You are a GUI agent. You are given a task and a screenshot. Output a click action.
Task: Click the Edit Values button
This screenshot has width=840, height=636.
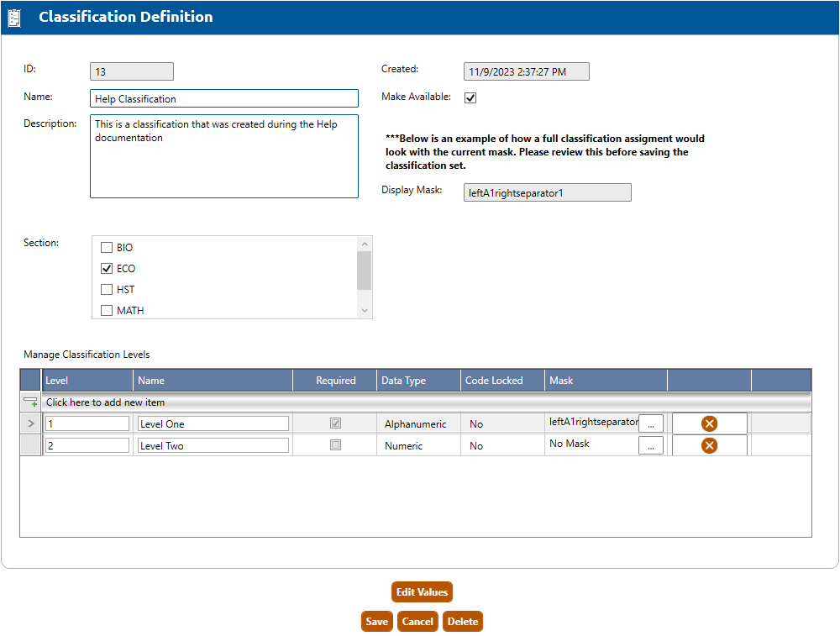(x=422, y=592)
